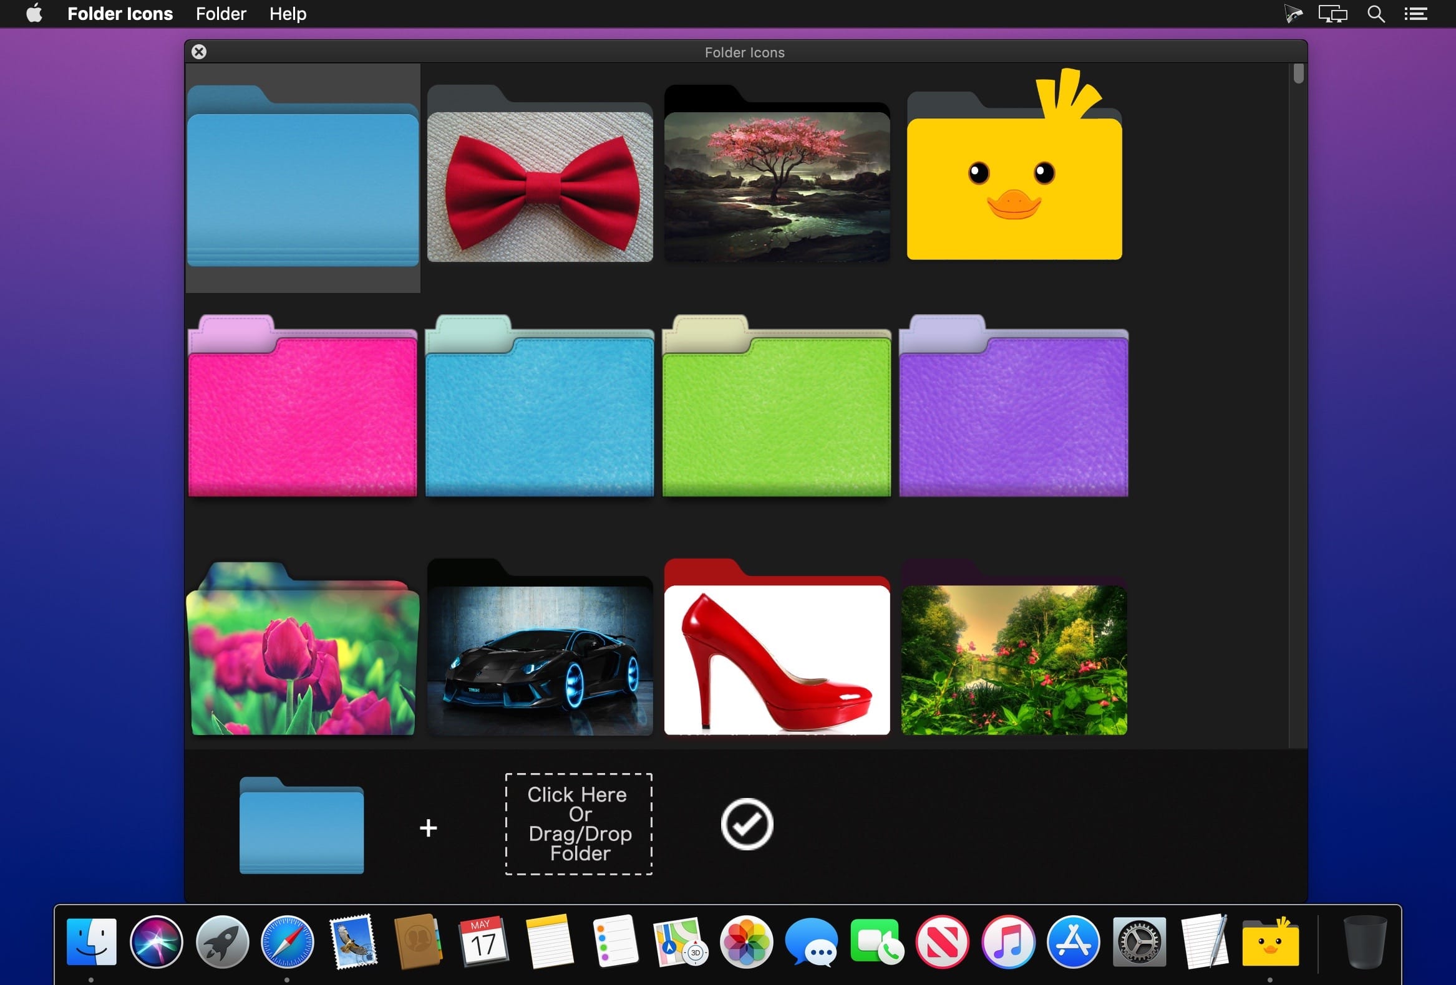Click Folder Icons duck app in Dock
The width and height of the screenshot is (1456, 985).
[1270, 942]
